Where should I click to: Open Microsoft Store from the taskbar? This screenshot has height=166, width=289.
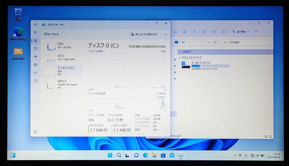coord(163,155)
